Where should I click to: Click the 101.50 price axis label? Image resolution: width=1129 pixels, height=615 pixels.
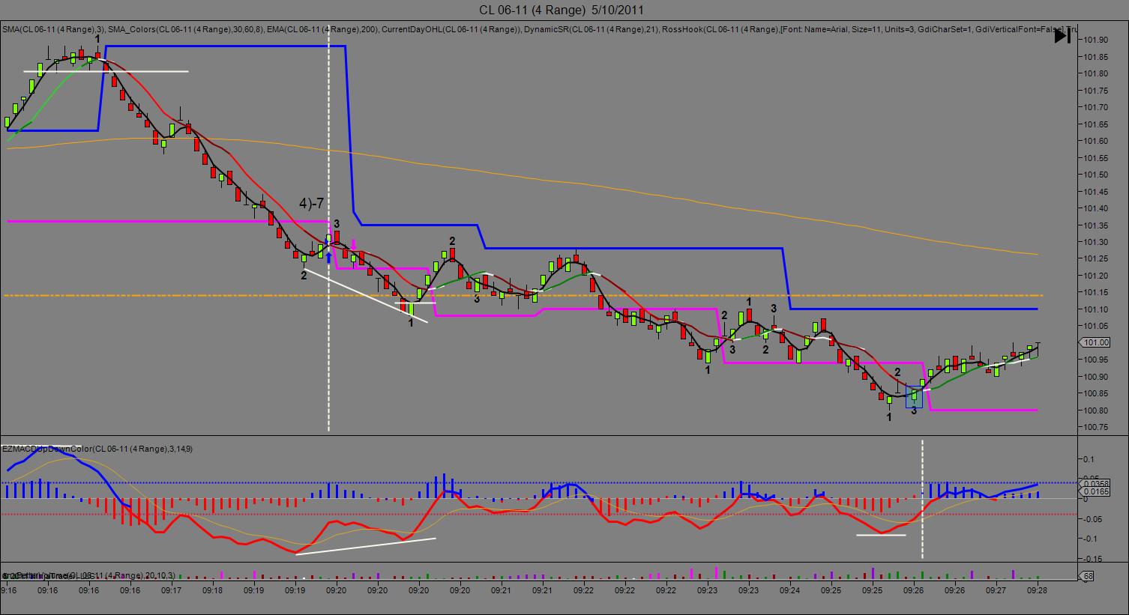click(x=1097, y=175)
